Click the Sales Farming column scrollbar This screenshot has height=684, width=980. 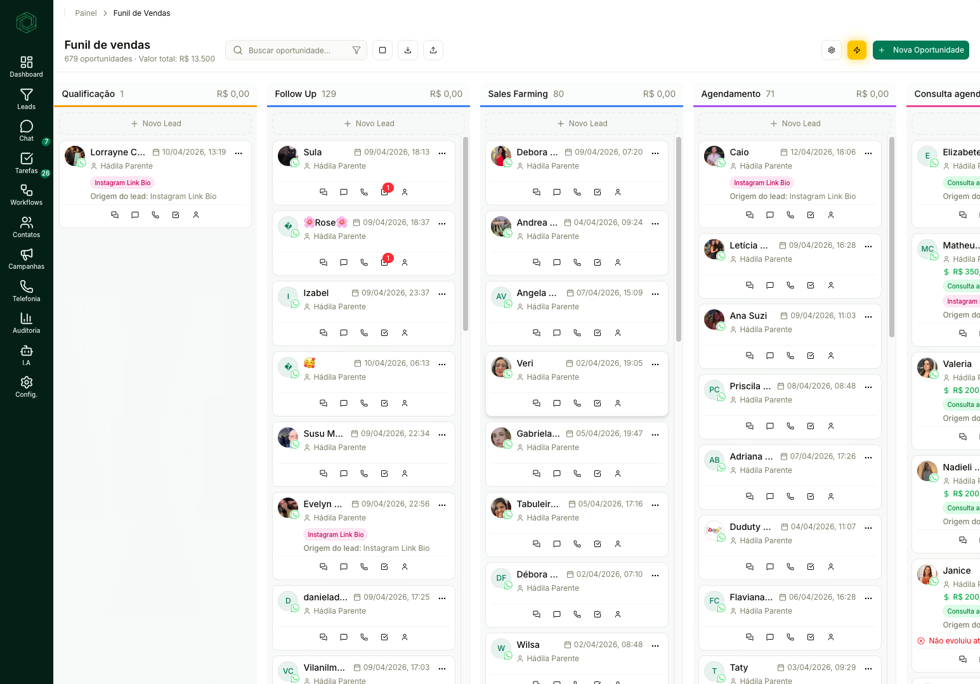point(679,239)
